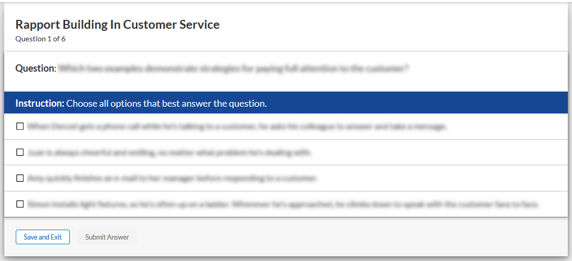Choose the answer text about Amy's e-mail
Image resolution: width=572 pixels, height=261 pixels.
(x=172, y=178)
